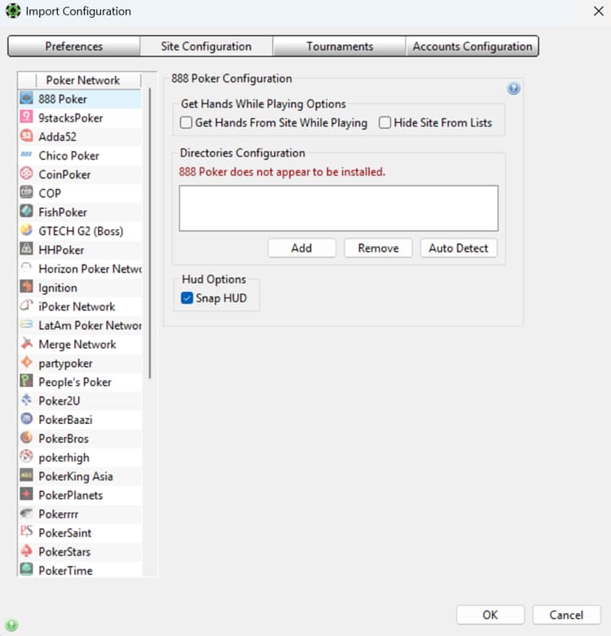Select 'Chico Poker' in the list
This screenshot has height=636, width=611.
pyautogui.click(x=80, y=156)
